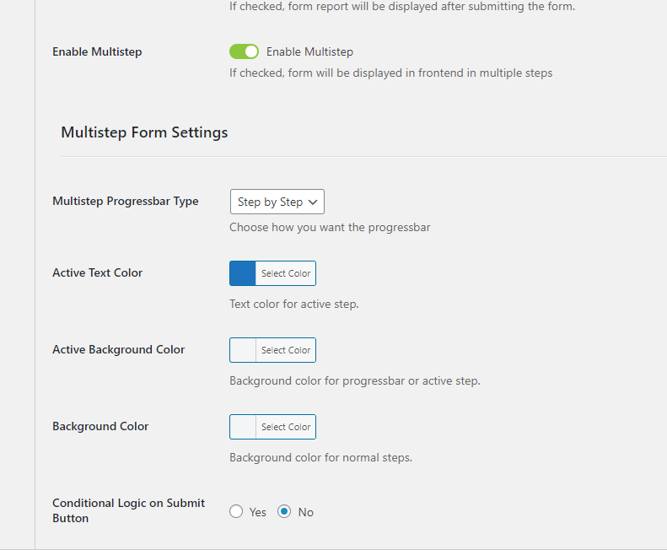The height and width of the screenshot is (550, 667).
Task: Click Select Color for Active Background Color
Action: 286,350
